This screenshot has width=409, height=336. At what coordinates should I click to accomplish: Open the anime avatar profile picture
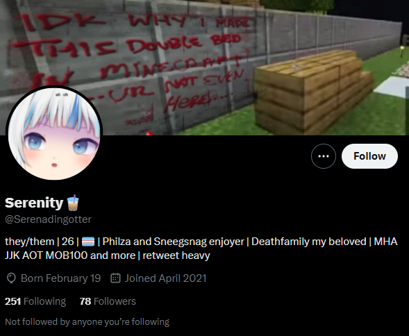[54, 133]
